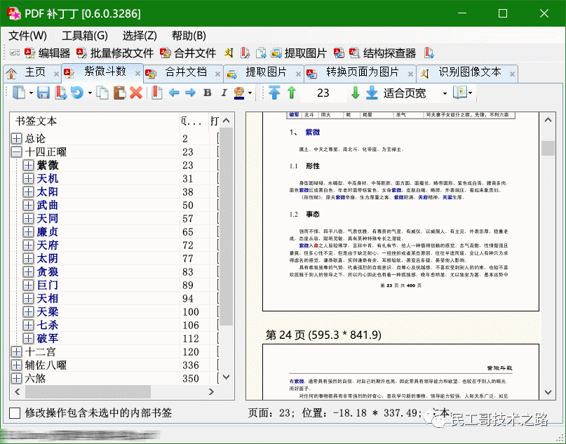Select the 贪狼 bookmark
566x444 pixels.
pyautogui.click(x=47, y=272)
